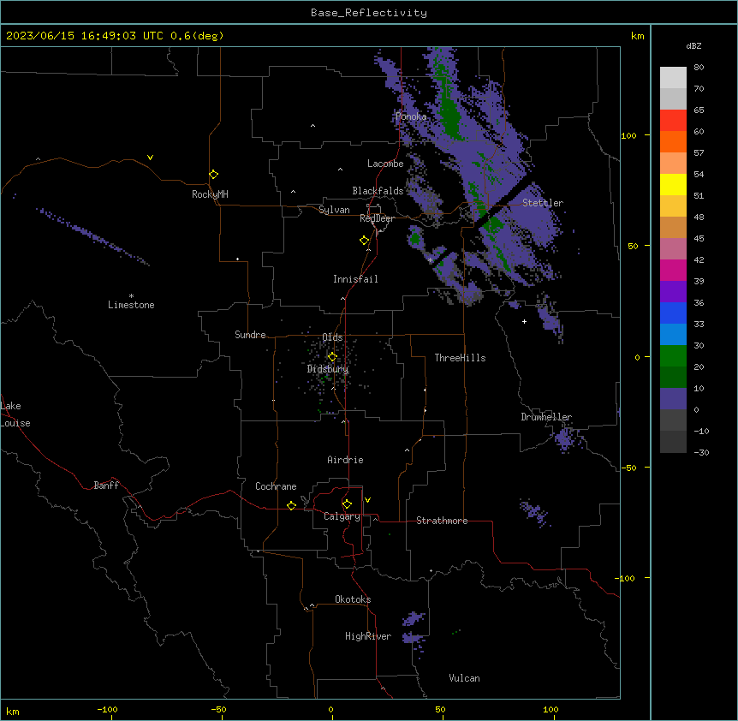Click the yellow diamond marker below Cochrane
The image size is (738, 721).
click(291, 505)
